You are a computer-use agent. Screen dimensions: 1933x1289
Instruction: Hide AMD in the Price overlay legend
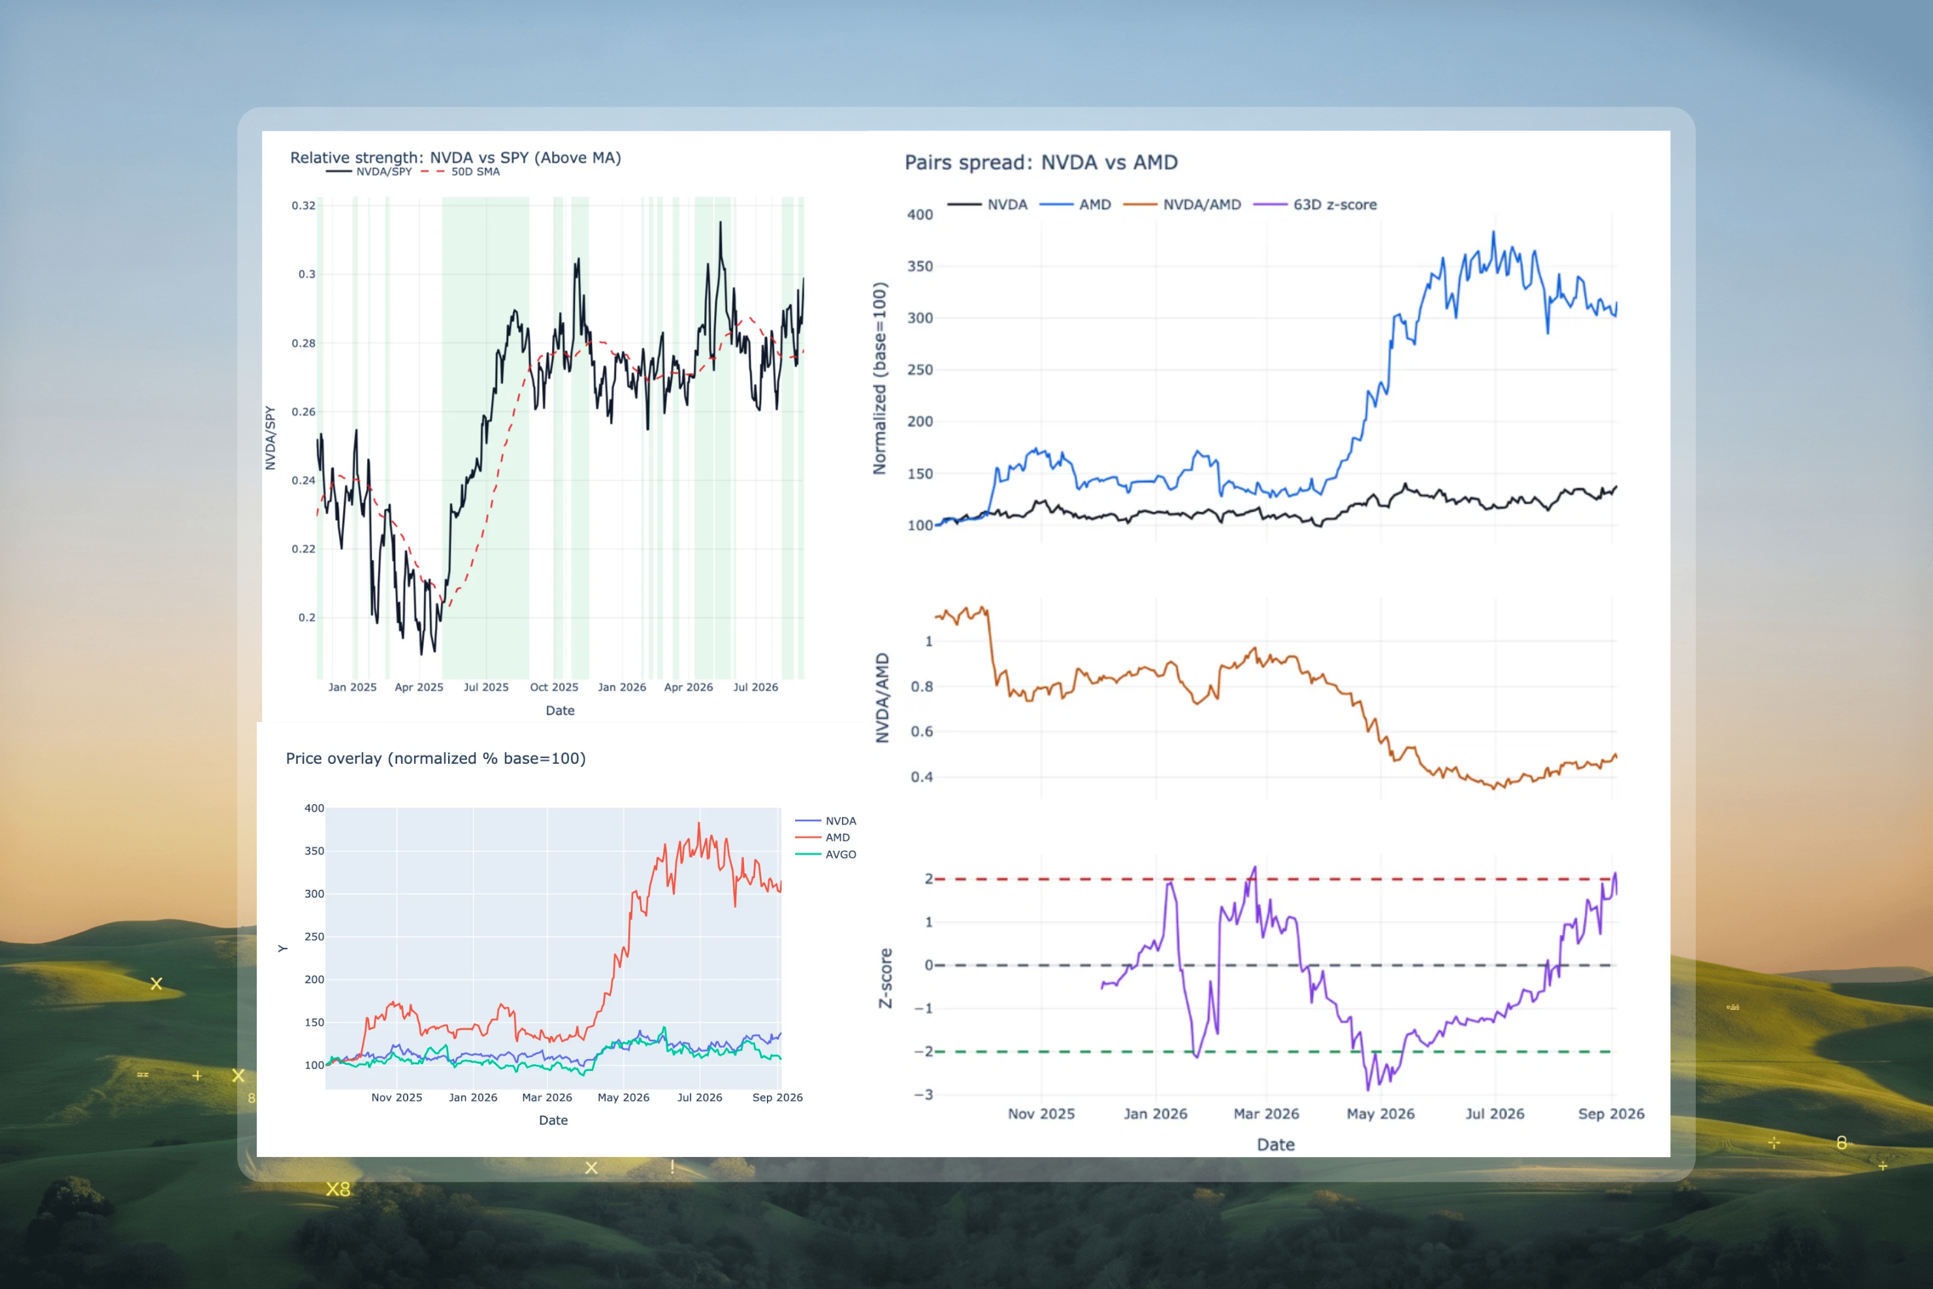[x=822, y=838]
